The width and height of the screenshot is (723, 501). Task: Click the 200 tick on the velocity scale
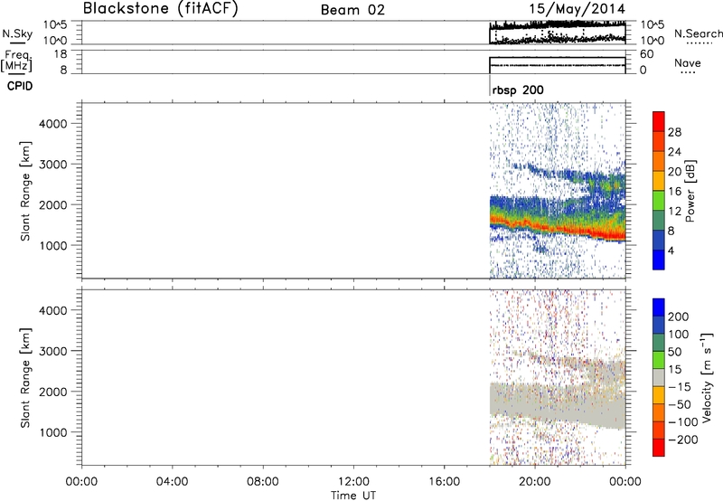pyautogui.click(x=679, y=317)
